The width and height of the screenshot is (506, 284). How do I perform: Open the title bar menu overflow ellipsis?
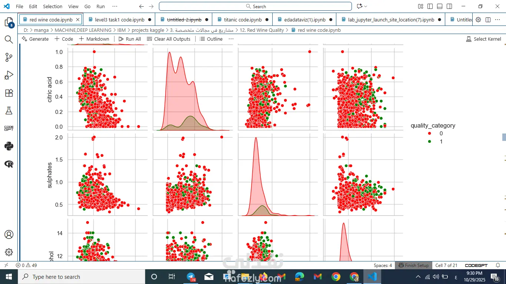[x=114, y=6]
